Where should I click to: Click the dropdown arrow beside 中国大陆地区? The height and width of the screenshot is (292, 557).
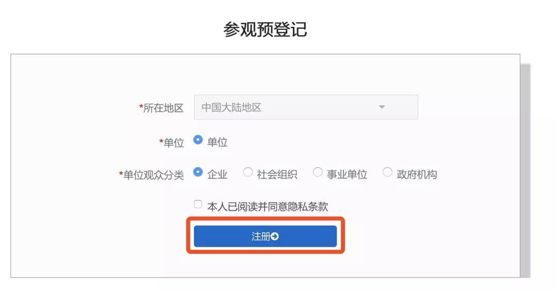(382, 107)
